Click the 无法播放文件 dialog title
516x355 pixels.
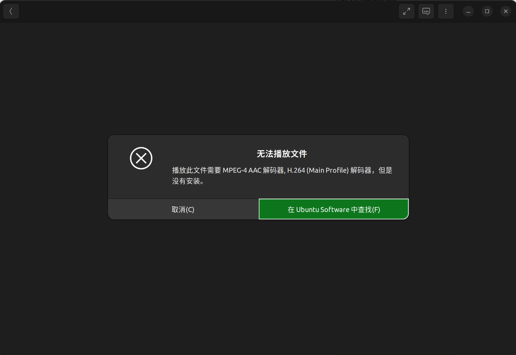pos(282,154)
